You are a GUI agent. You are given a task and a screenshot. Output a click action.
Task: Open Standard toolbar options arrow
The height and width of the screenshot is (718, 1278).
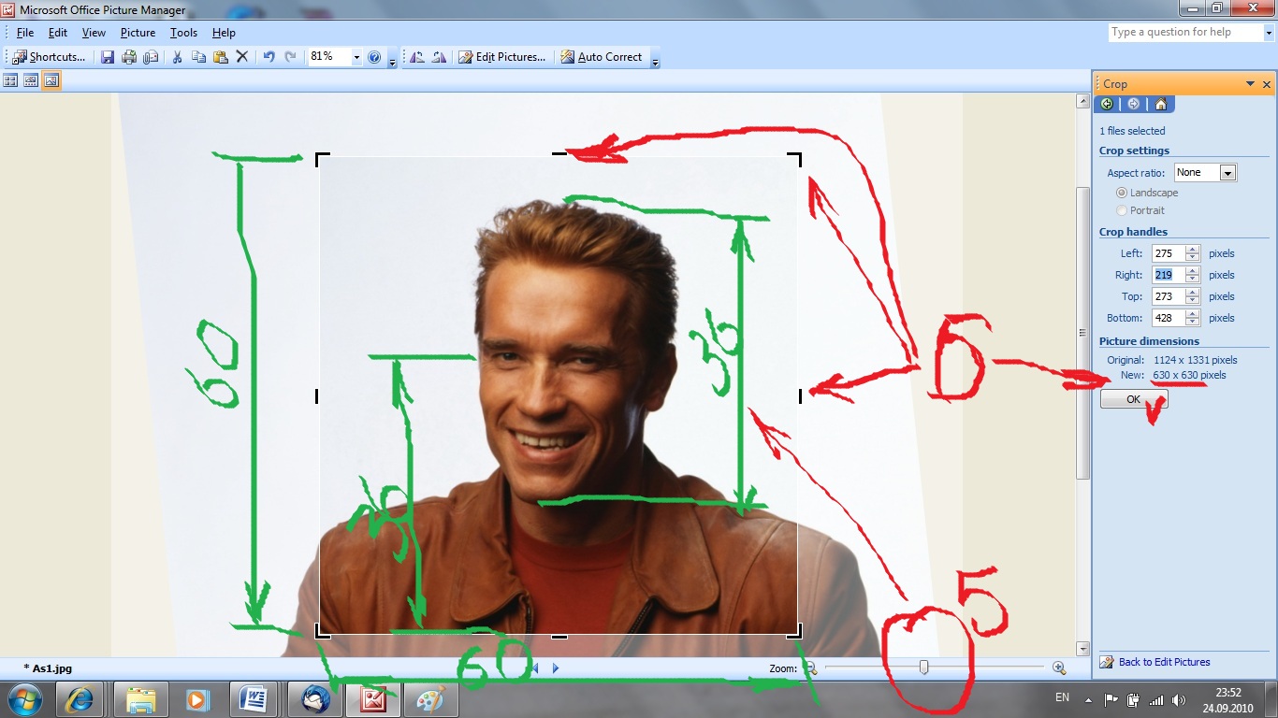point(392,60)
